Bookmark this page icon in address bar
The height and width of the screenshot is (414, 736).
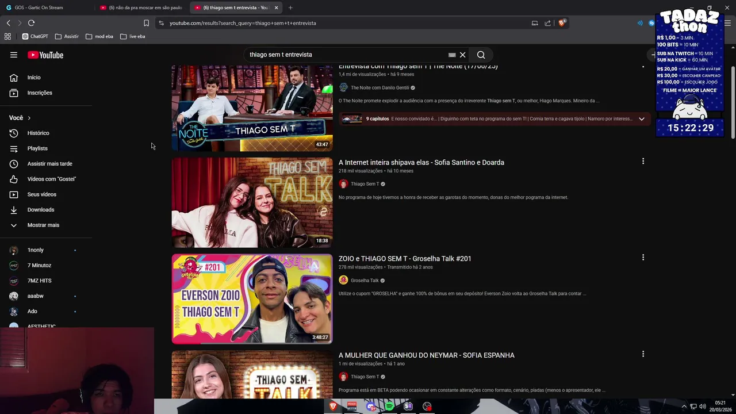coord(146,23)
